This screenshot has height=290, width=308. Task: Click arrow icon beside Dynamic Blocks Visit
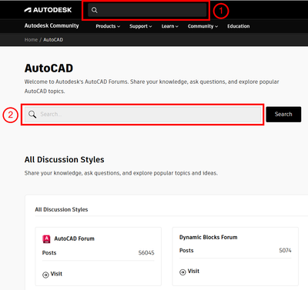[182, 272]
